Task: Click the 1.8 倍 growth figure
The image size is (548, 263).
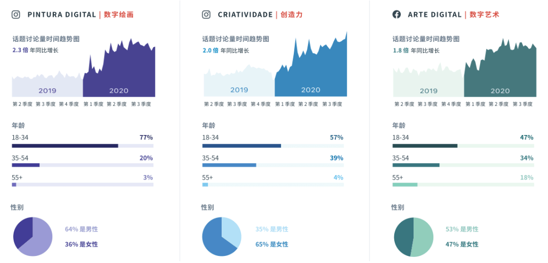Action: click(401, 51)
